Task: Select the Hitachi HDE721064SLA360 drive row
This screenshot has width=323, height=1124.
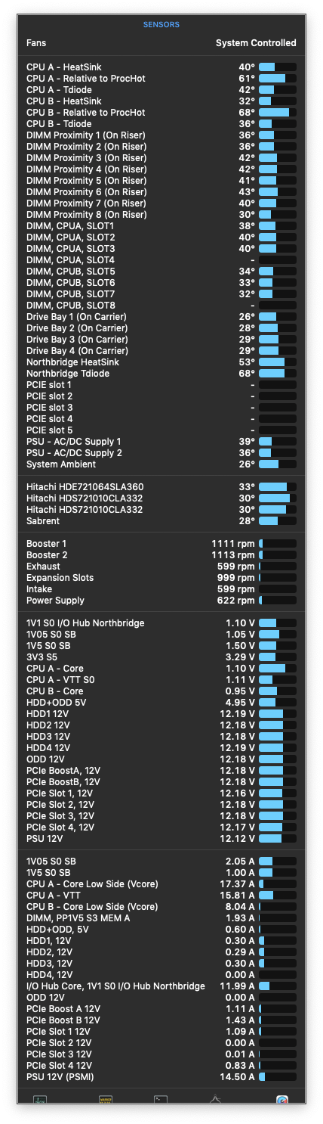Action: [x=161, y=487]
